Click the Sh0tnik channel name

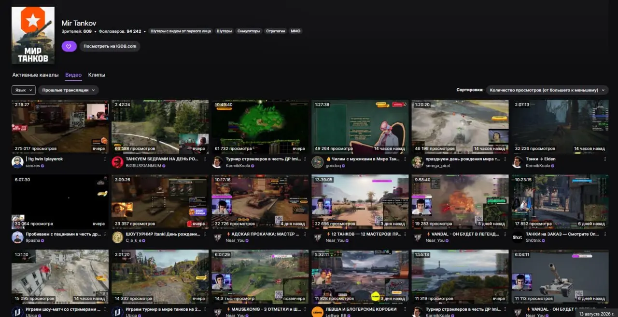click(534, 240)
